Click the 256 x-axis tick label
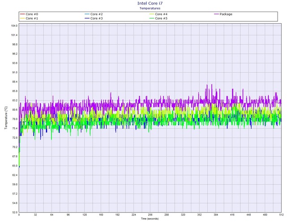This screenshot has width=300, height=224. pos(150,215)
